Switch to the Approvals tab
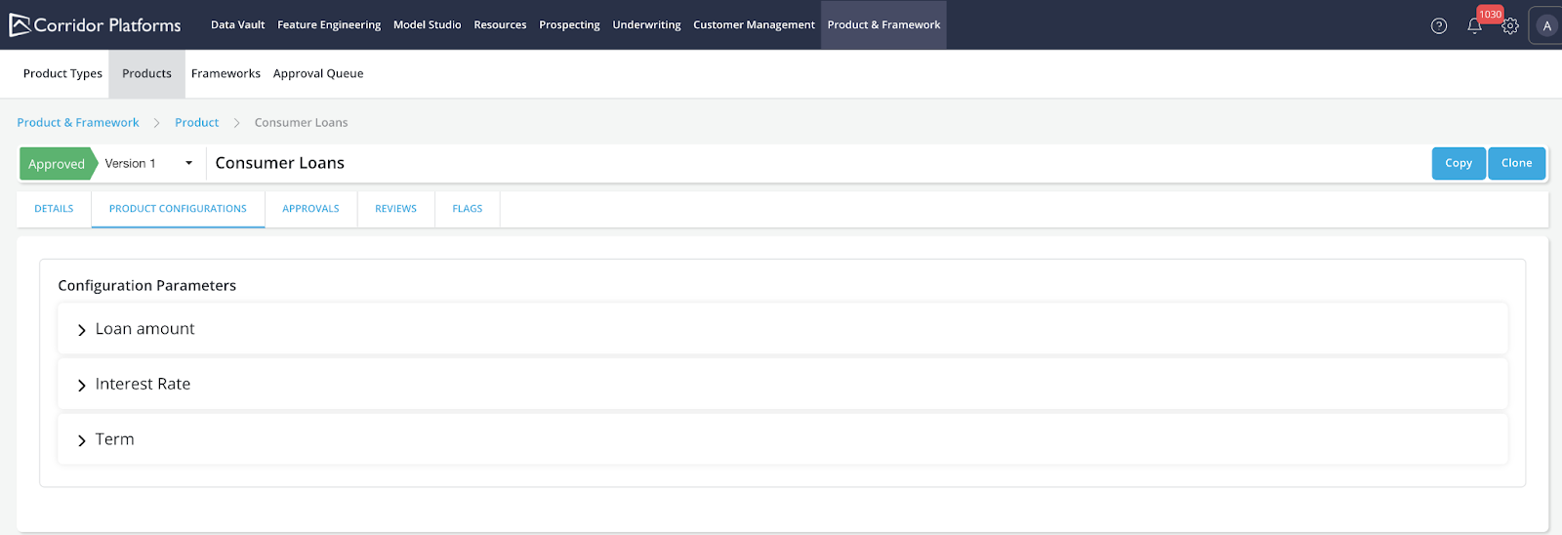1562x535 pixels. pyautogui.click(x=310, y=209)
